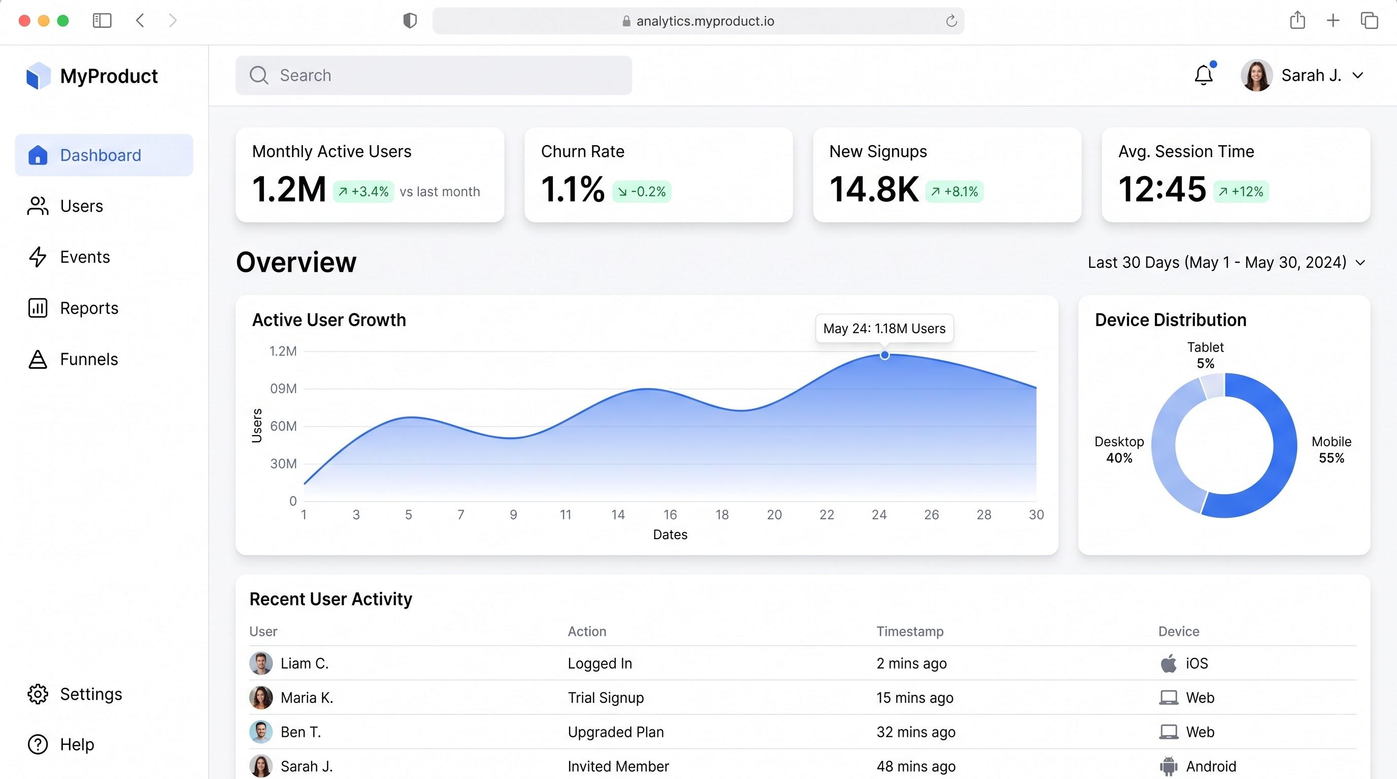This screenshot has height=779, width=1397.
Task: Click the privacy shield icon
Action: tap(410, 21)
